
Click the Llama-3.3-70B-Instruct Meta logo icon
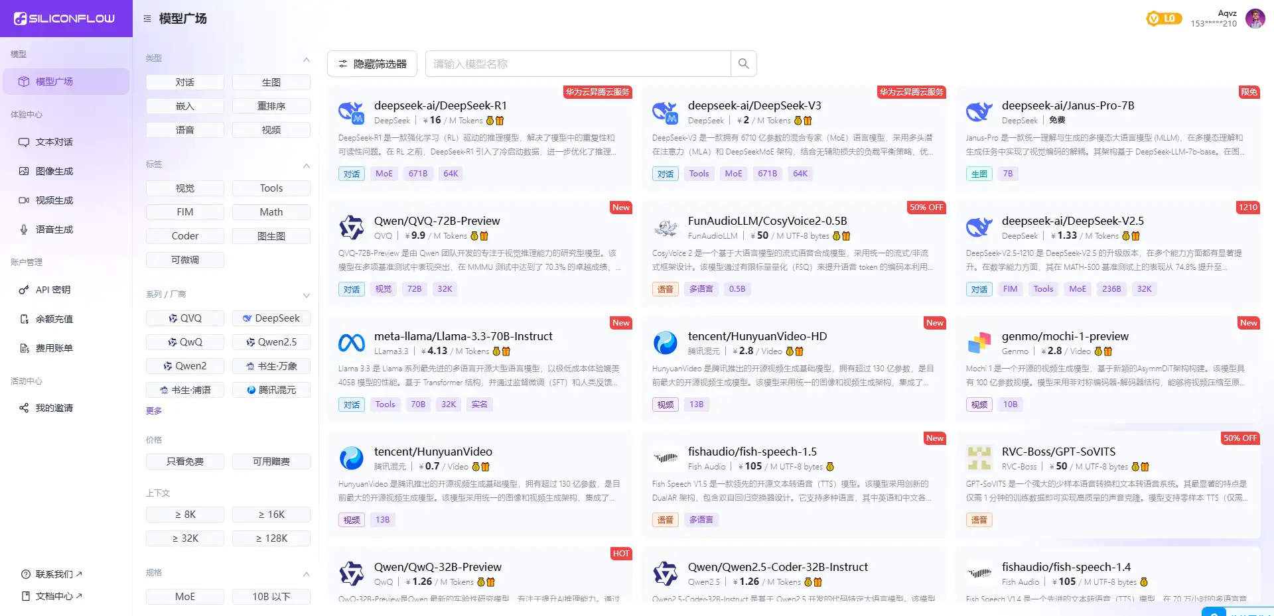tap(351, 343)
